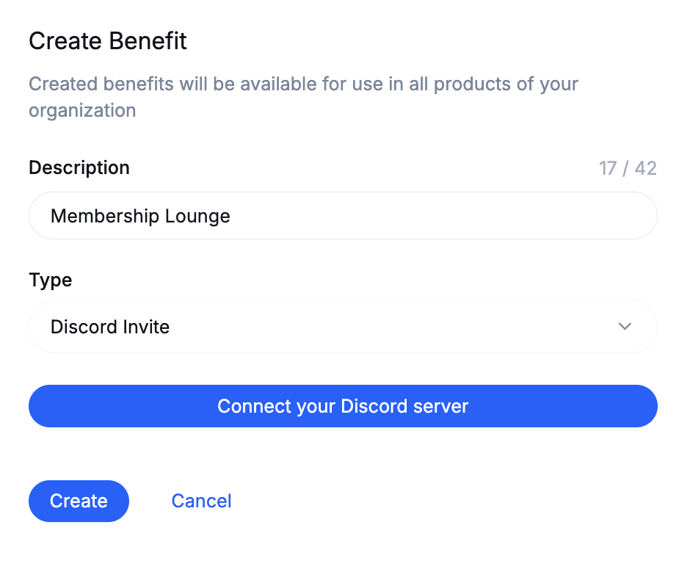
Task: Click the 17 / 42 character counter
Action: click(x=628, y=168)
